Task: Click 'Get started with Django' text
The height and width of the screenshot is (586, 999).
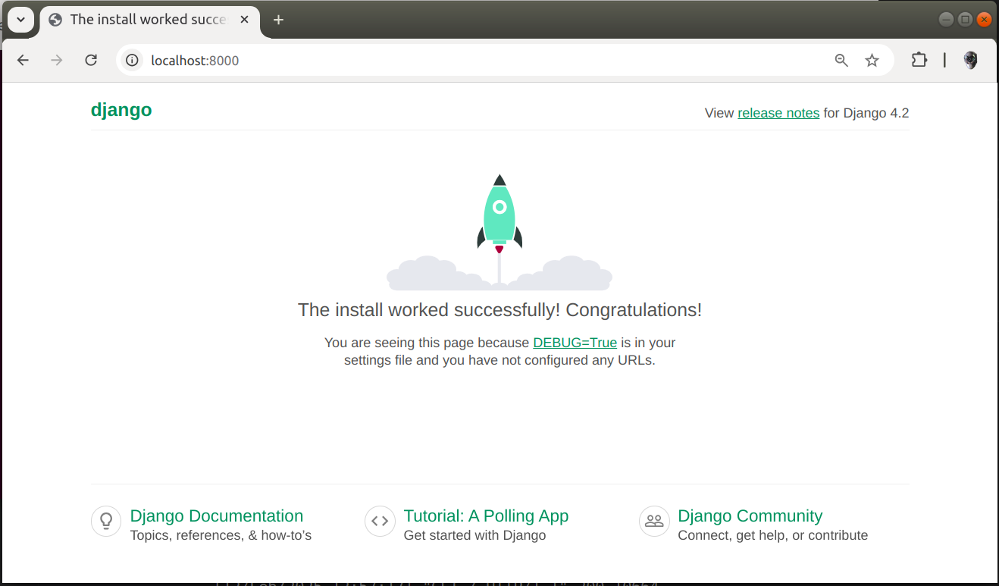Action: [474, 535]
